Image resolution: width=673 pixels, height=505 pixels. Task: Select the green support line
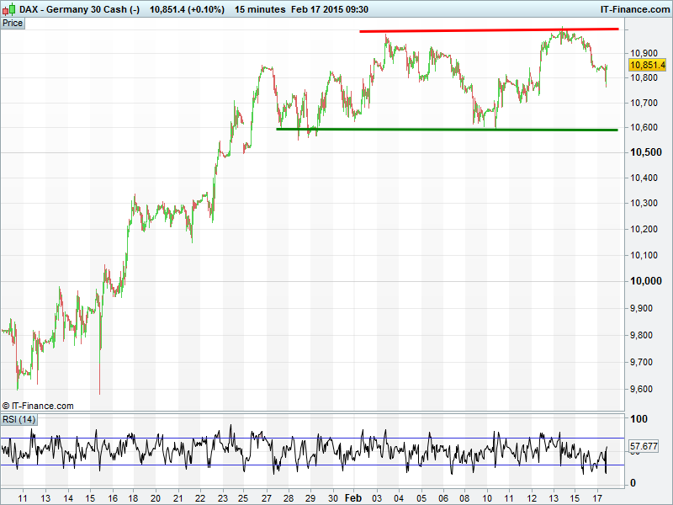tap(446, 130)
